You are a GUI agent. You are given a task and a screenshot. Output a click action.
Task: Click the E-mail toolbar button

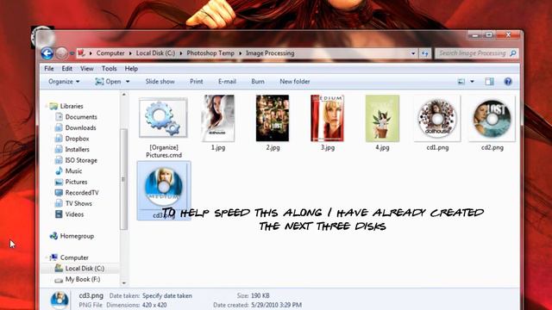[227, 82]
